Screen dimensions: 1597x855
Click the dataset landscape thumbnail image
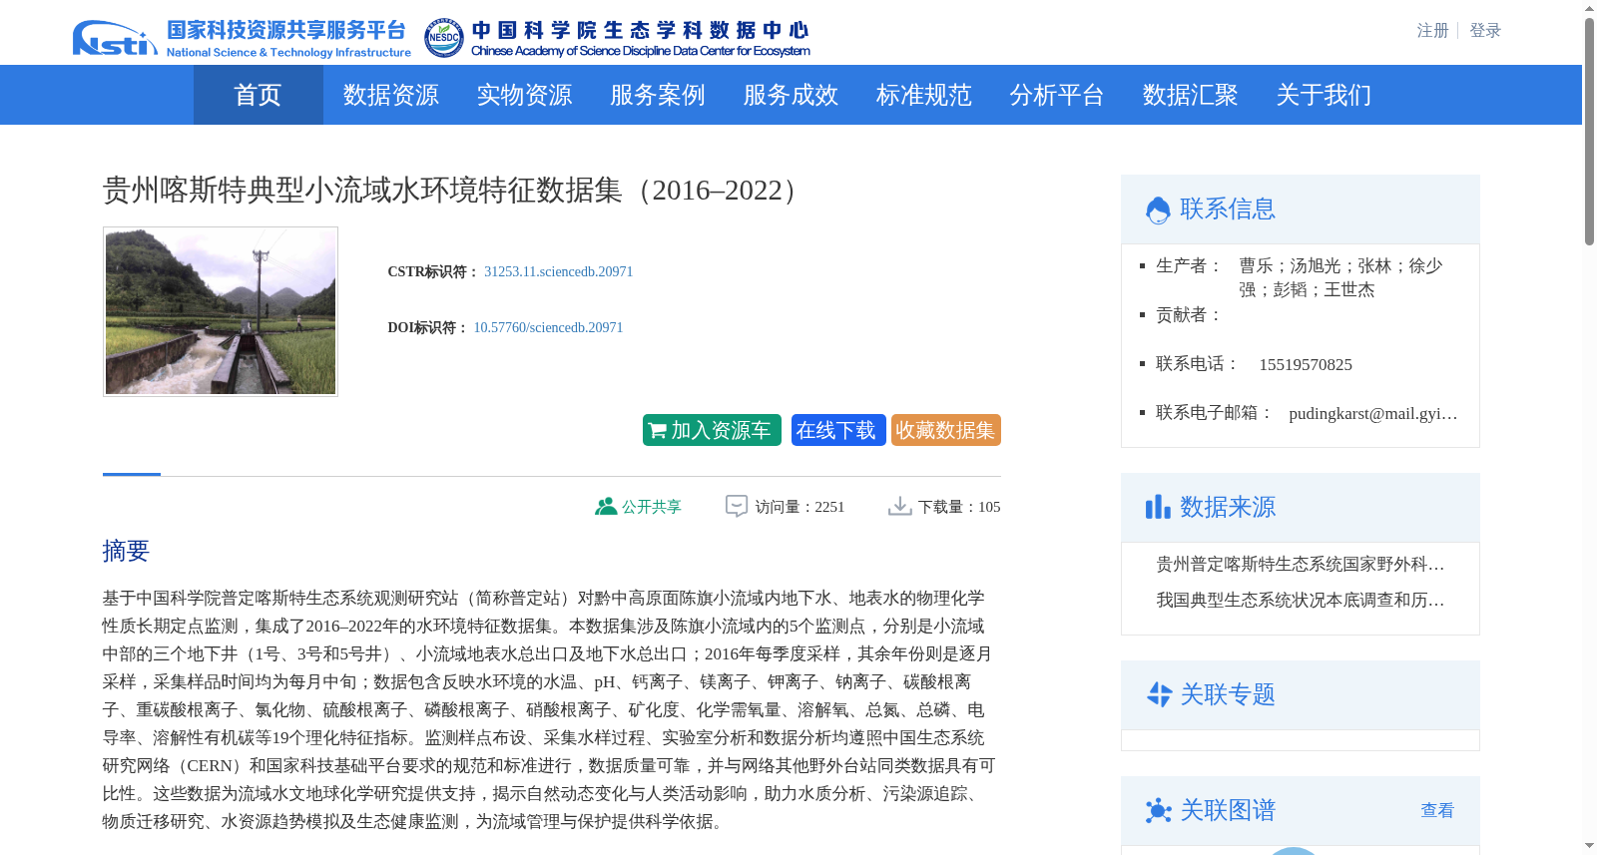pos(221,311)
